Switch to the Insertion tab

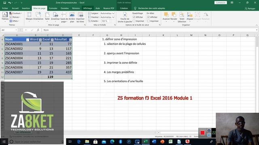[x=26, y=8]
